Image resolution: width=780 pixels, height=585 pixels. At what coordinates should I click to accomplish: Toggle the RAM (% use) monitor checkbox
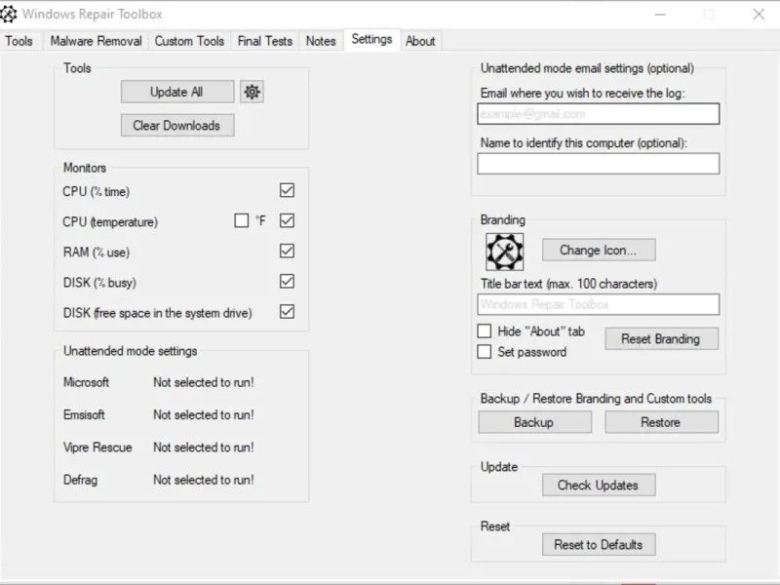287,252
